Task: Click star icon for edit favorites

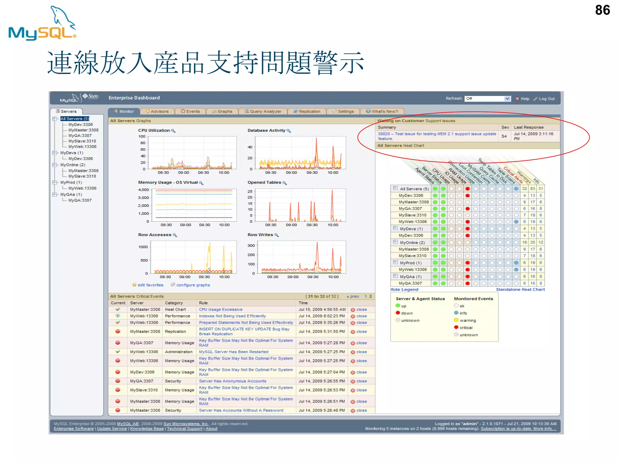Action: (x=134, y=285)
